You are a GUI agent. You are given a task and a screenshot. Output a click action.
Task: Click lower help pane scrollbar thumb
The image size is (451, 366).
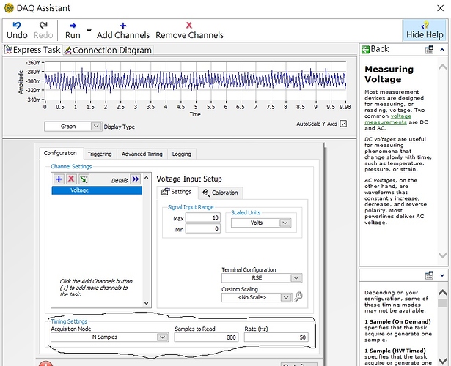tap(442, 303)
